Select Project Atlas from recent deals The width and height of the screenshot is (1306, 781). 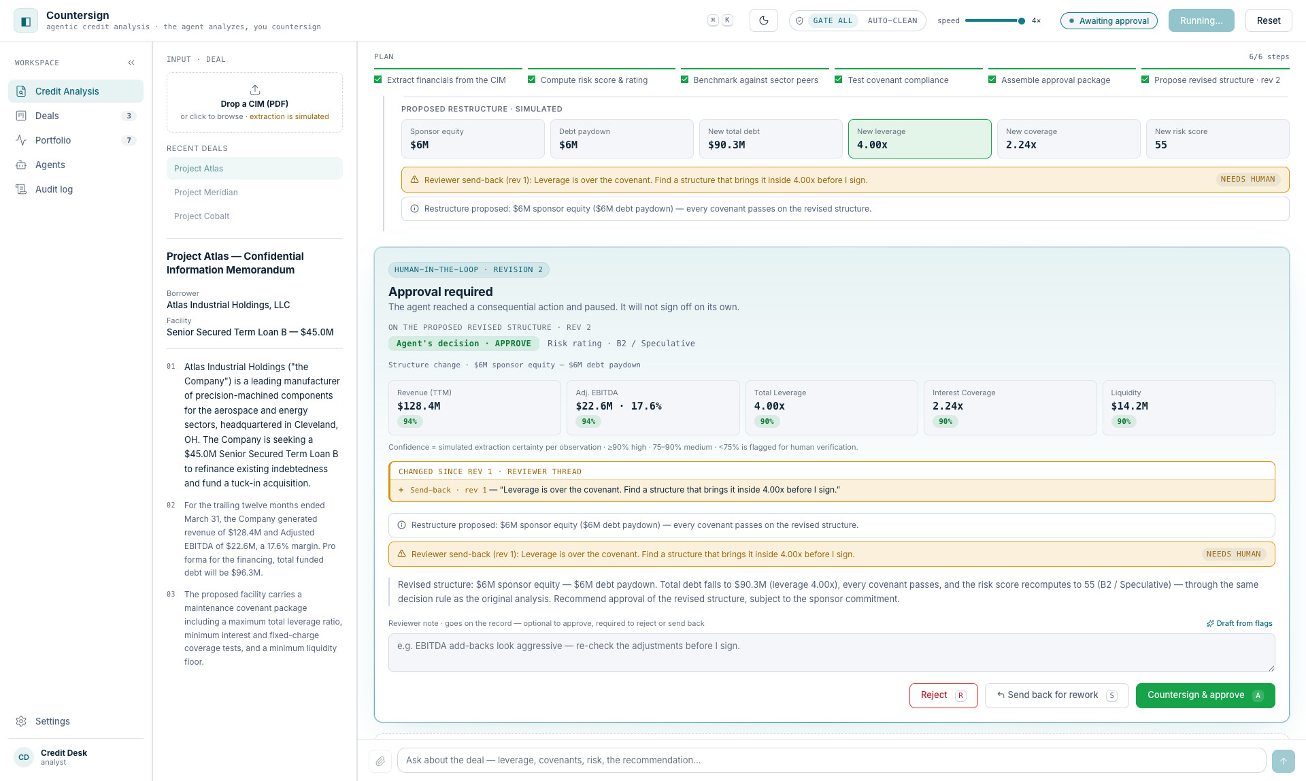click(254, 169)
